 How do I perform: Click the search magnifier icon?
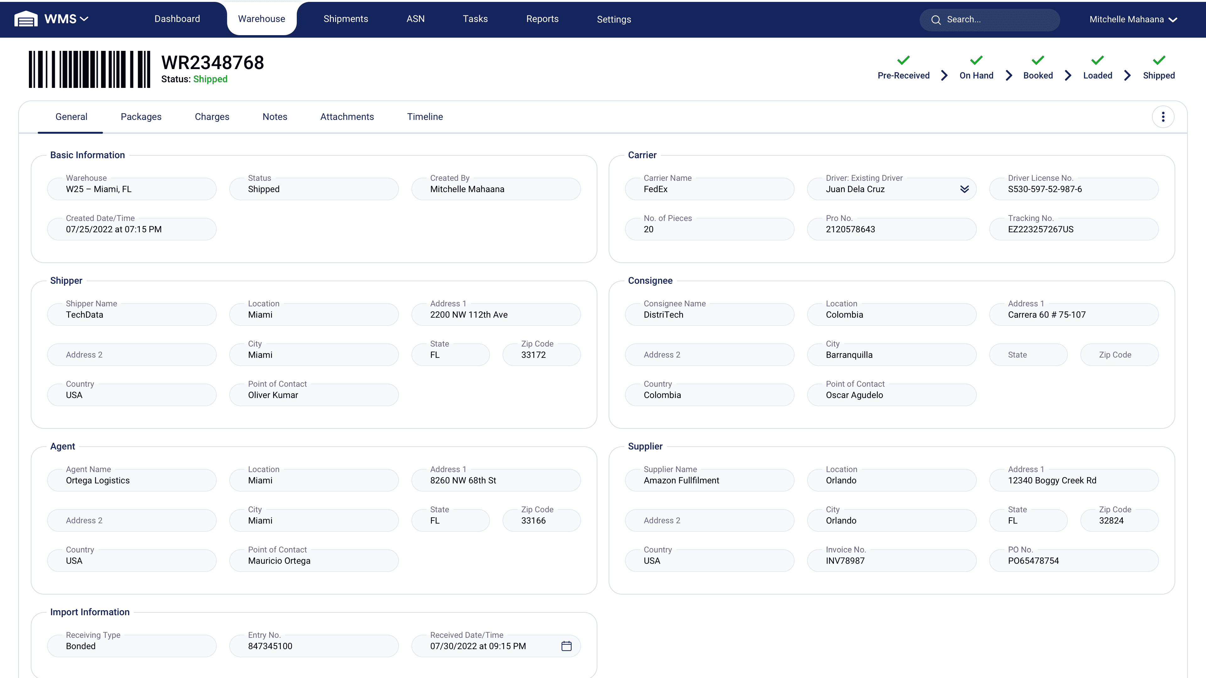coord(936,20)
